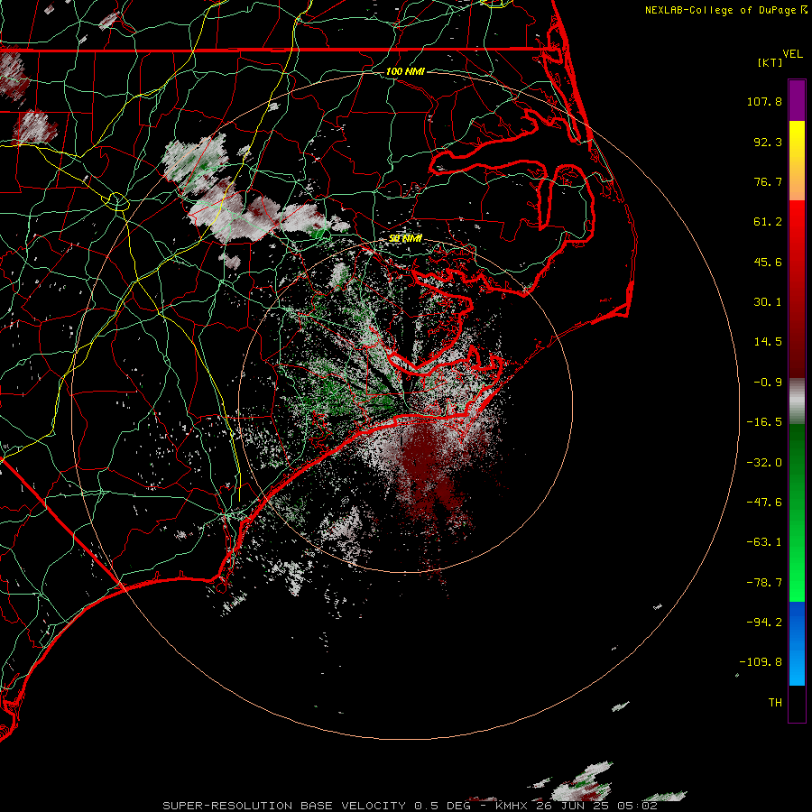Image resolution: width=812 pixels, height=812 pixels.
Task: Click the TH legend label
Action: click(775, 703)
